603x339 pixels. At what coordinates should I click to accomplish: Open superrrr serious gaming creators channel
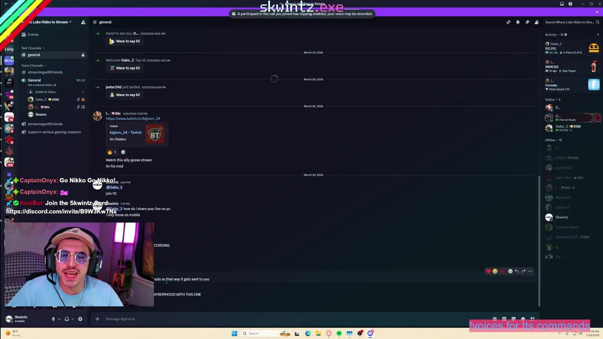54,132
